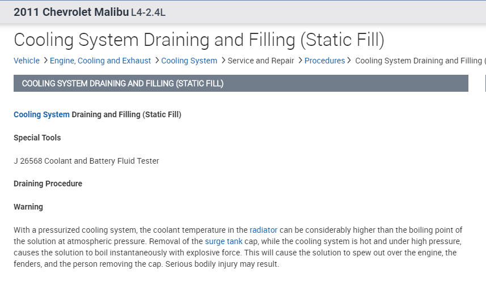Viewport: 486px width, 286px height.
Task: Click the Vehicle breadcrumb link
Action: pos(27,61)
